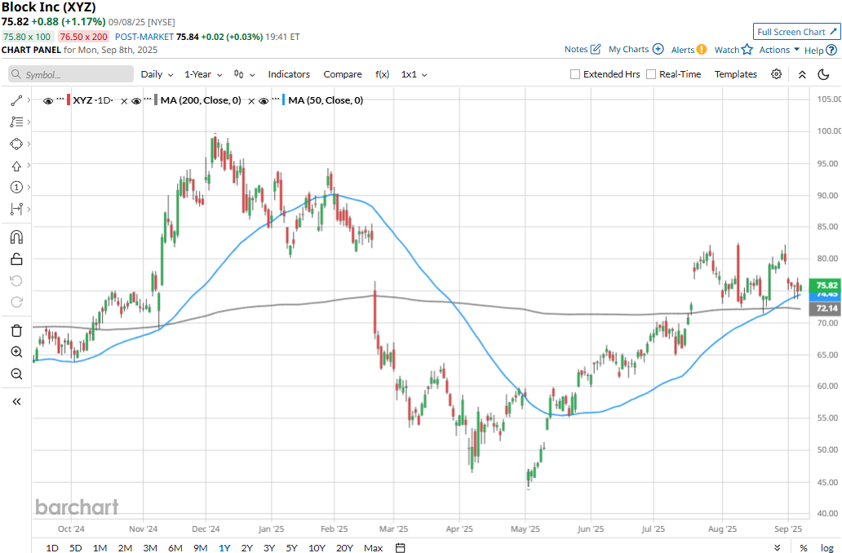The image size is (842, 553).
Task: Open the Daily frequency dropdown
Action: [x=157, y=74]
